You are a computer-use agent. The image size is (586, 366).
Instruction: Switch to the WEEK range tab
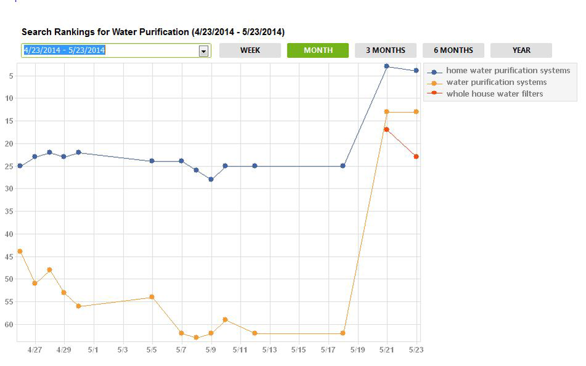pos(250,51)
